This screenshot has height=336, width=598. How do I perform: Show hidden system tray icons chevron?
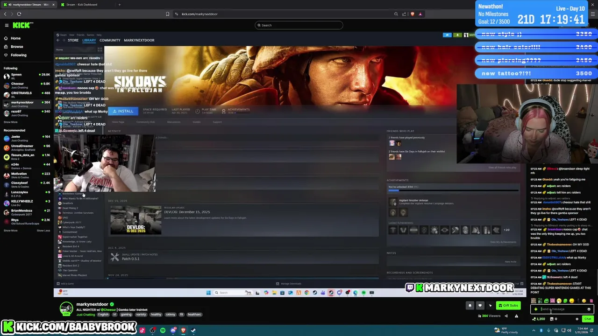pyautogui.click(x=534, y=330)
